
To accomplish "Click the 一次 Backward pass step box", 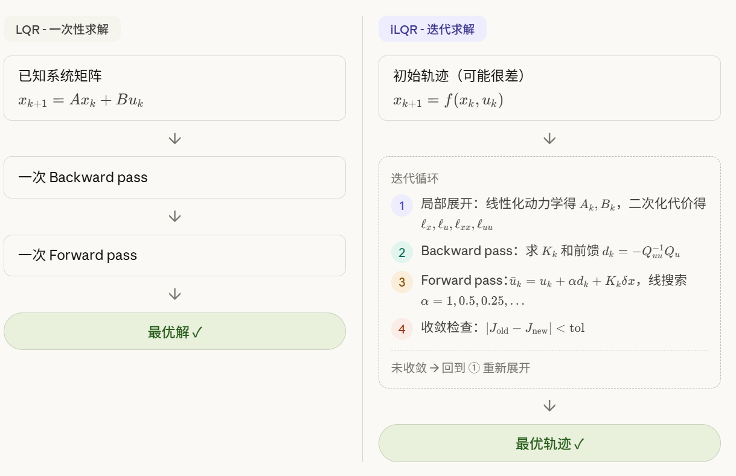I will tap(174, 177).
